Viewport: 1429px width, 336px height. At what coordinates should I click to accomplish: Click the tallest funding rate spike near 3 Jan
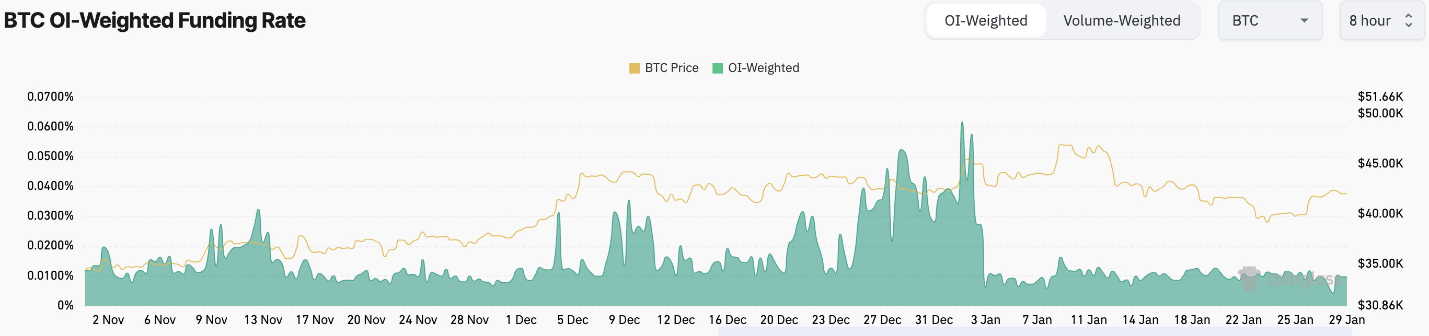point(962,124)
